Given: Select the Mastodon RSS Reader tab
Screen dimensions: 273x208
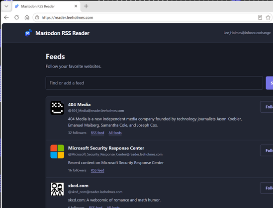Looking at the screenshot, I should point(46,6).
